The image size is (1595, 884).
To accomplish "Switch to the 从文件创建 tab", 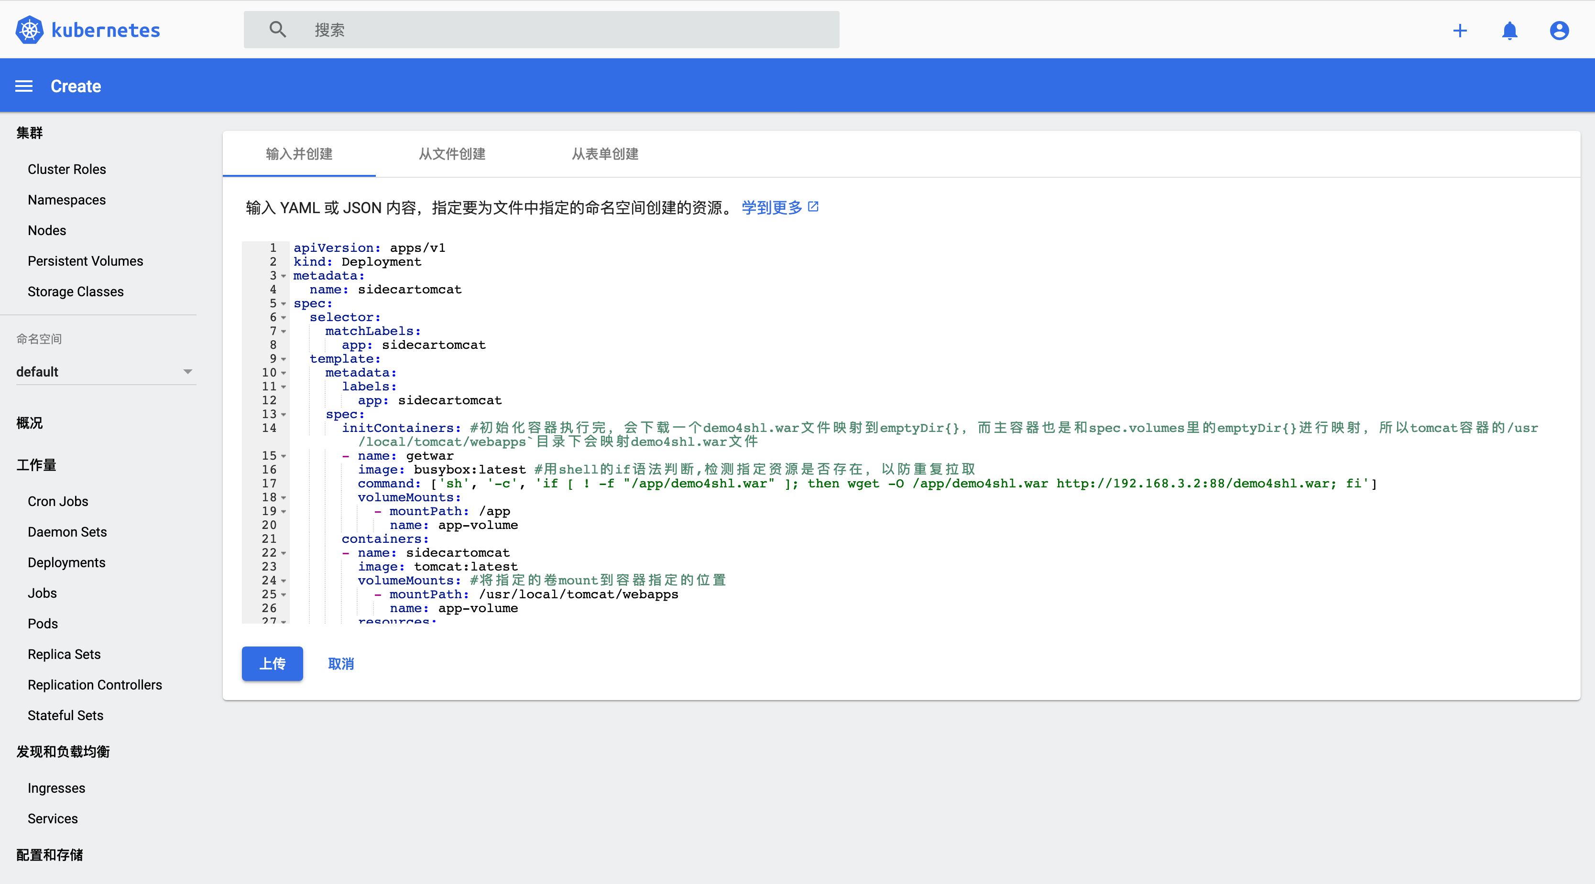I will (x=451, y=155).
